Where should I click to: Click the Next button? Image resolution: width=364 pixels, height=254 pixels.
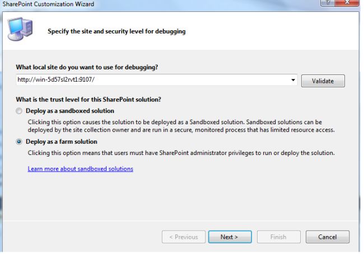pos(229,237)
